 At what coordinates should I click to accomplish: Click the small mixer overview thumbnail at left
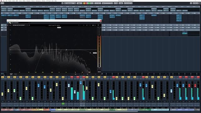pos(3,74)
